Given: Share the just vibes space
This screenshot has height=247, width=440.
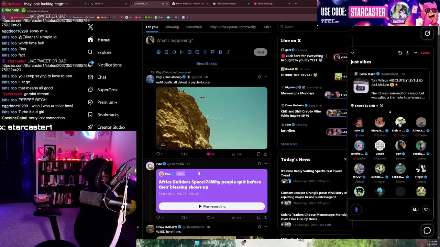Looking at the screenshot, I should coord(408,53).
